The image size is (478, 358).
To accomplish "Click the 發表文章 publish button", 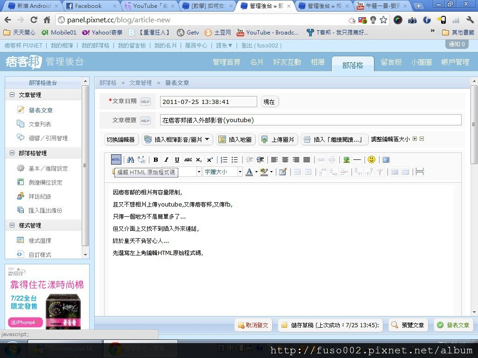I will 453,325.
